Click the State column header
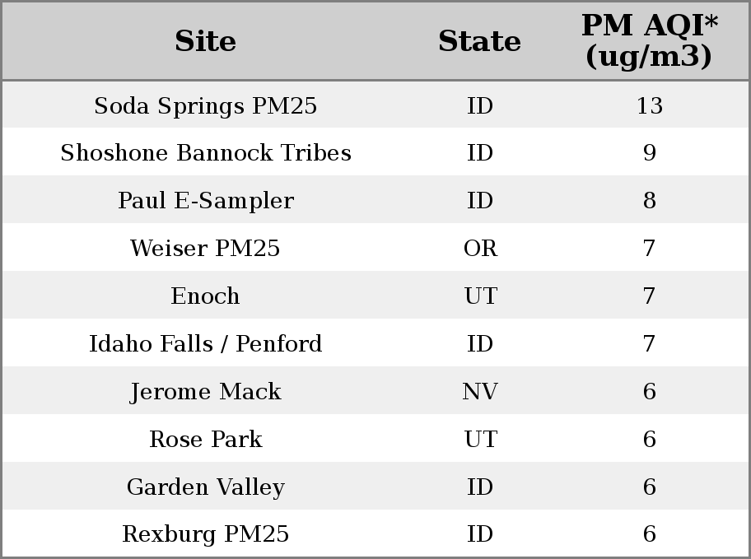 coord(479,41)
